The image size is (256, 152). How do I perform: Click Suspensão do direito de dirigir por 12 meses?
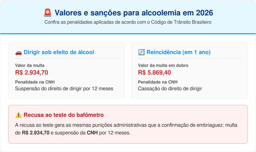(64, 89)
